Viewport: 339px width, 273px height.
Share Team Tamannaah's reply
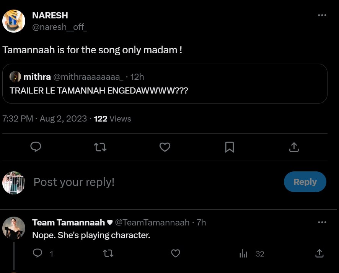coord(319,253)
